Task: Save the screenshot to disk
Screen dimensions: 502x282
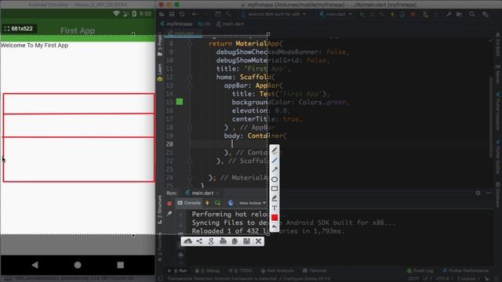Action: click(x=246, y=241)
